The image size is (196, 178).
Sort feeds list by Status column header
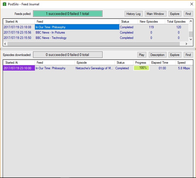(x=128, y=22)
